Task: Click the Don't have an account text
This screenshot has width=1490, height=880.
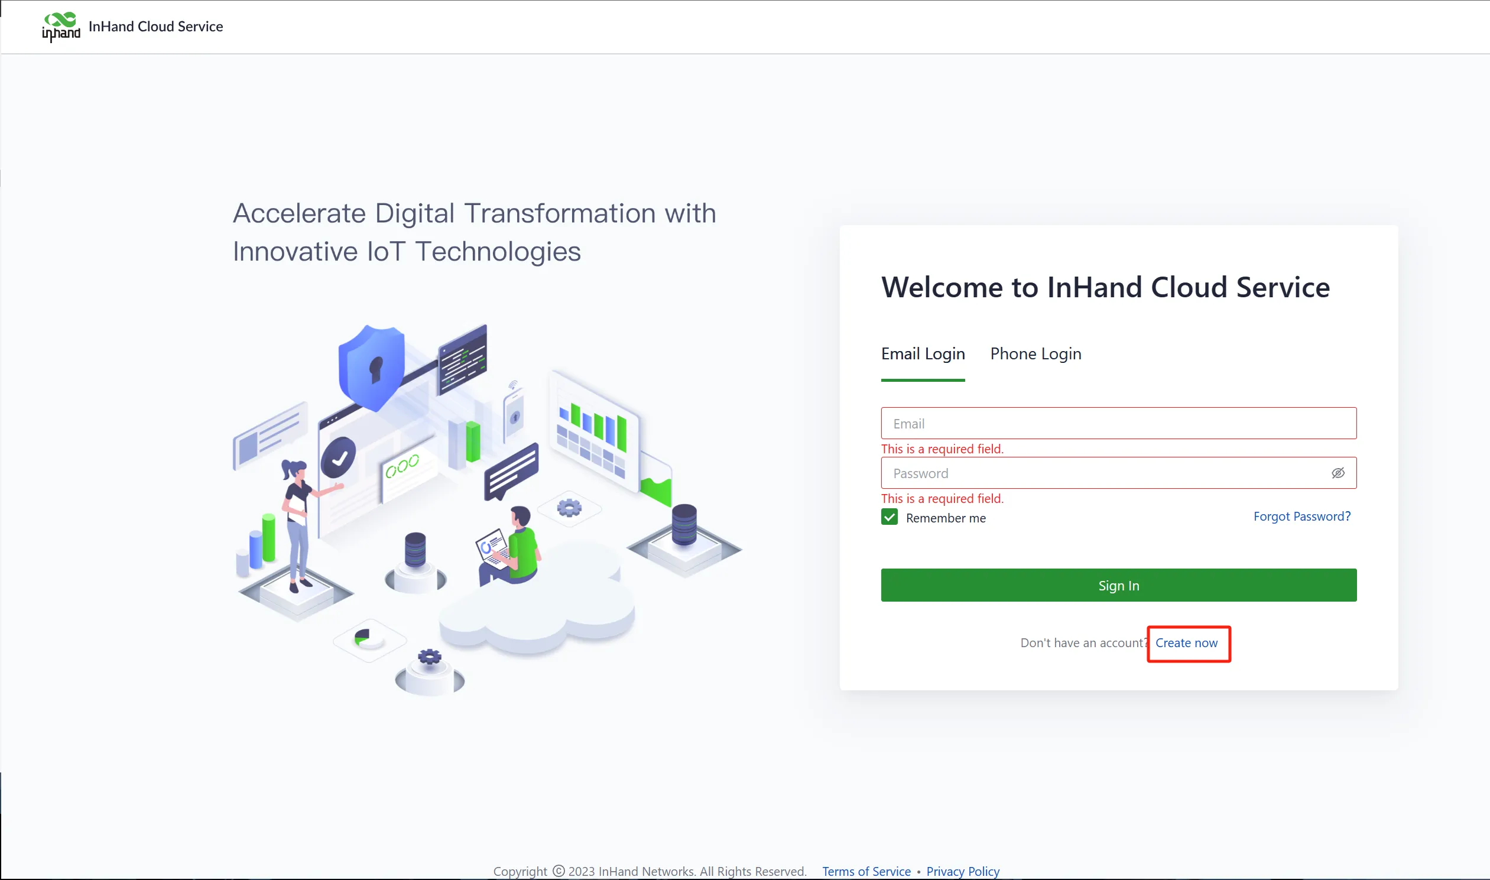Action: click(1084, 644)
